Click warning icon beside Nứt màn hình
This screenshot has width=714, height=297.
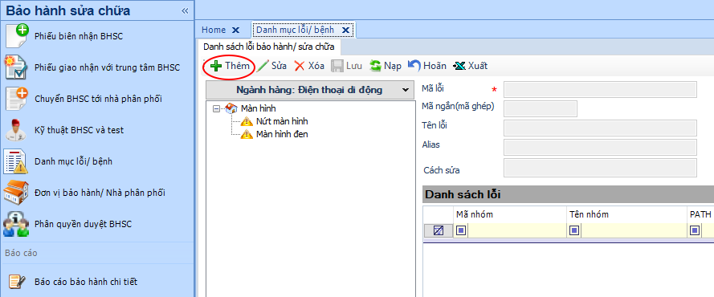pos(247,121)
